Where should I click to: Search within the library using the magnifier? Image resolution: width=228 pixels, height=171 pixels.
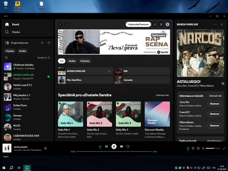tap(6, 58)
